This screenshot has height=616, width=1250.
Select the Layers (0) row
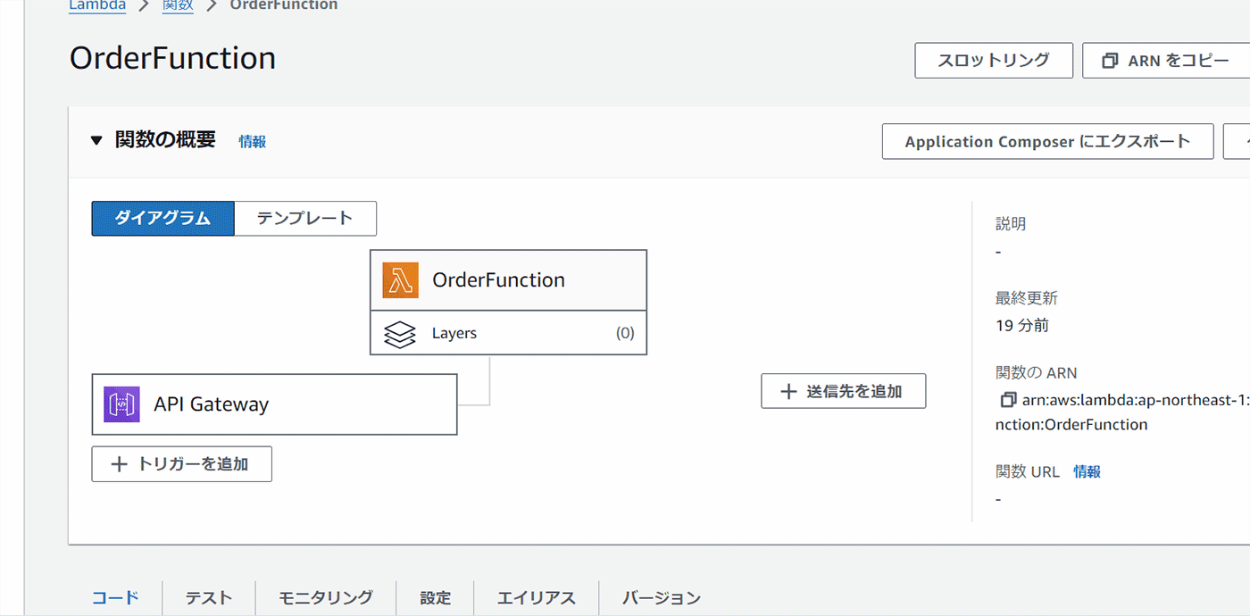(508, 333)
